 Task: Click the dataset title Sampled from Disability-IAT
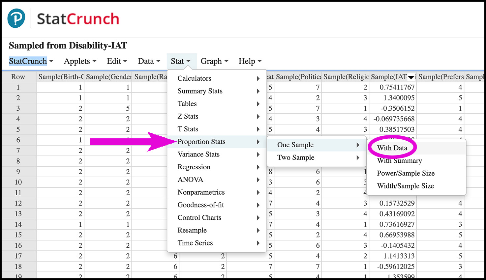[x=68, y=45]
